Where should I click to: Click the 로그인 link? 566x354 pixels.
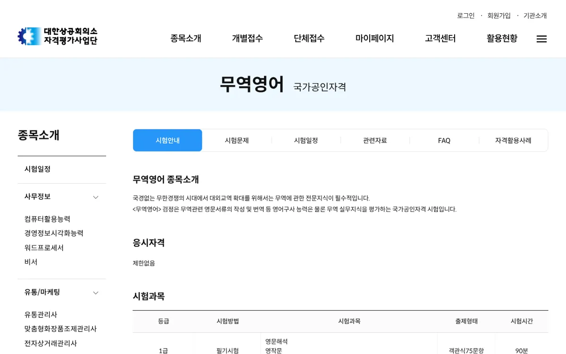(466, 16)
